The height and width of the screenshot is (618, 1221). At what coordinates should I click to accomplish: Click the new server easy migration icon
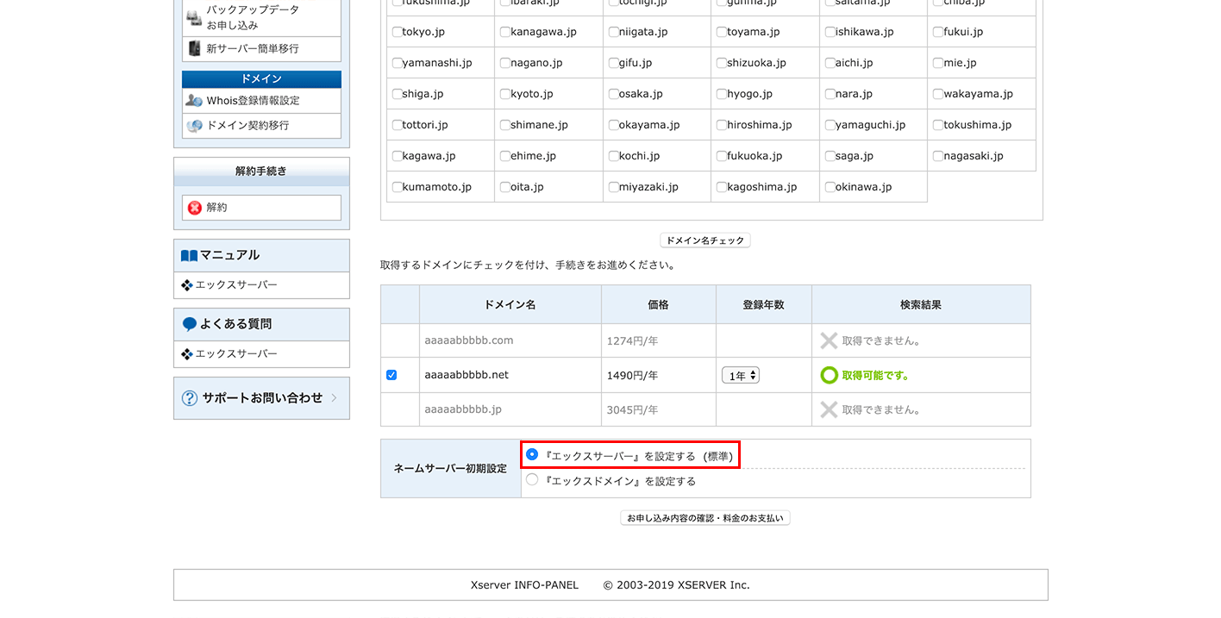click(x=194, y=48)
